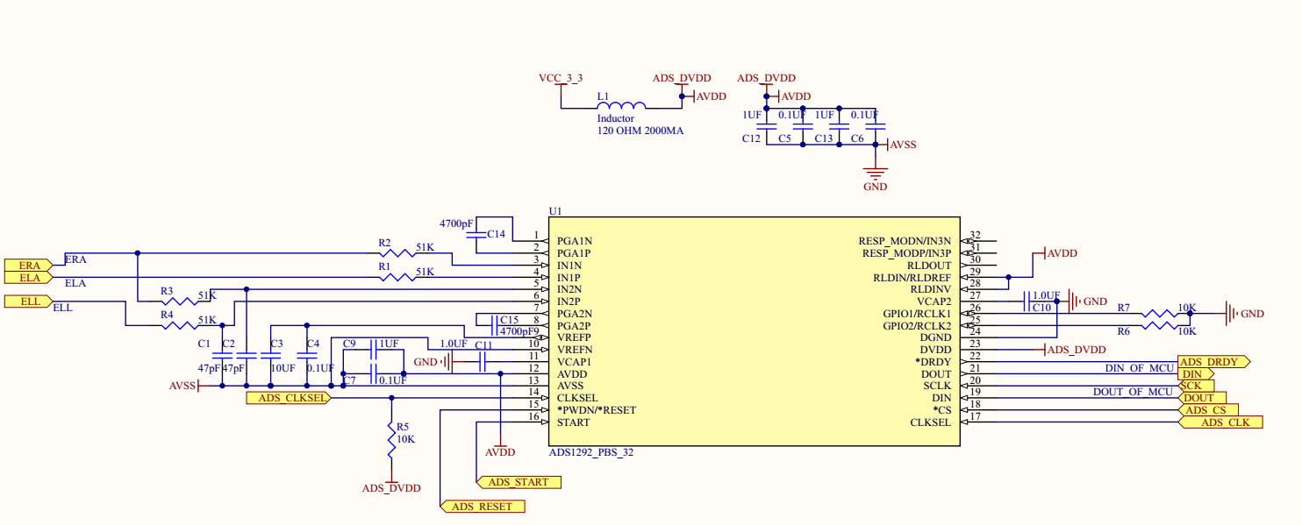Click the "120 OHM 2000MA" inductor value
Screen dimensions: 1302x525
pyautogui.click(x=640, y=131)
